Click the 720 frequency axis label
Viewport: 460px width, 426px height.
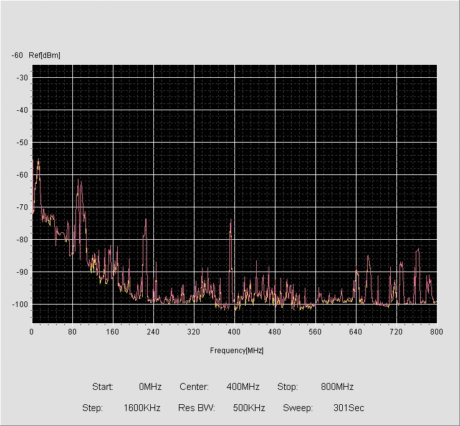[x=396, y=332]
